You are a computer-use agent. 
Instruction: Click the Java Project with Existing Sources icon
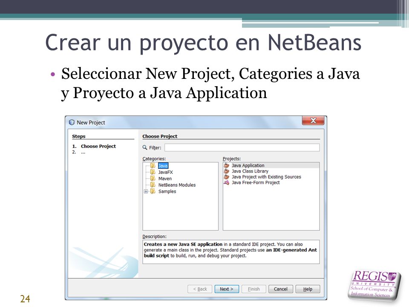tap(227, 177)
